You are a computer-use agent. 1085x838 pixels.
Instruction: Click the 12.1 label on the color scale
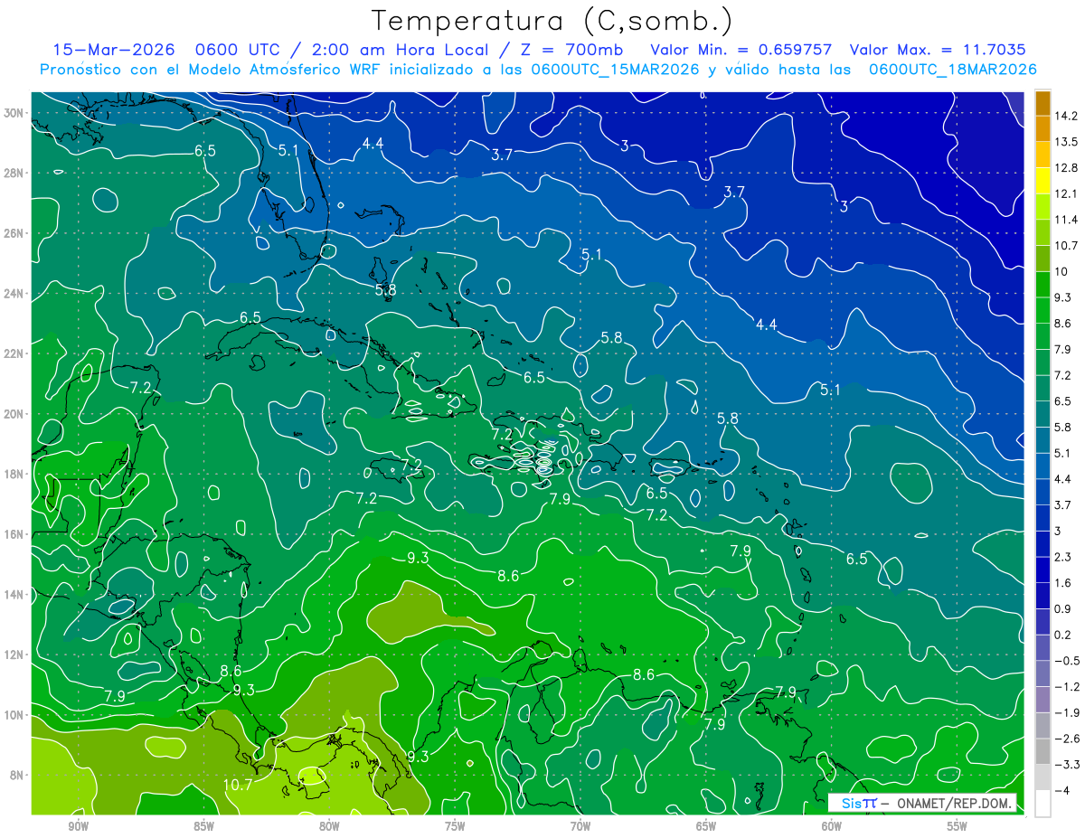click(1067, 194)
